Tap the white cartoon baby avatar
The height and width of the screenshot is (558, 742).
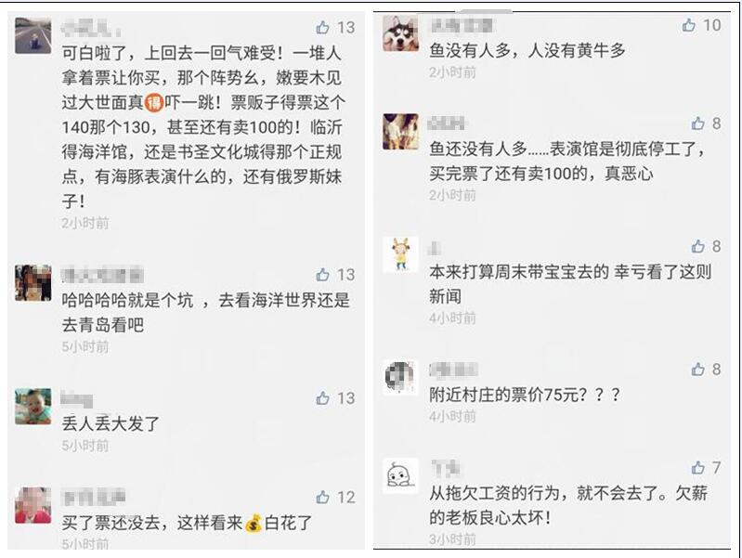[400, 475]
